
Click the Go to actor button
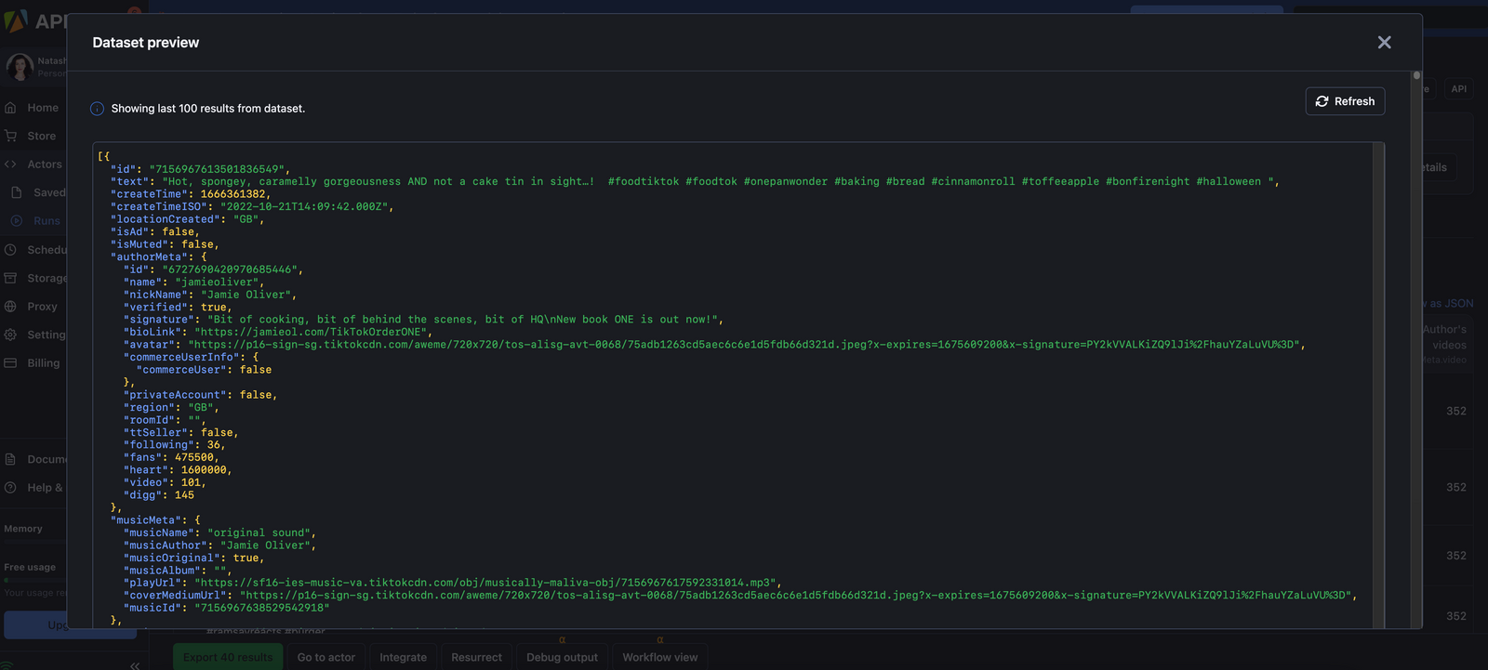tap(325, 657)
